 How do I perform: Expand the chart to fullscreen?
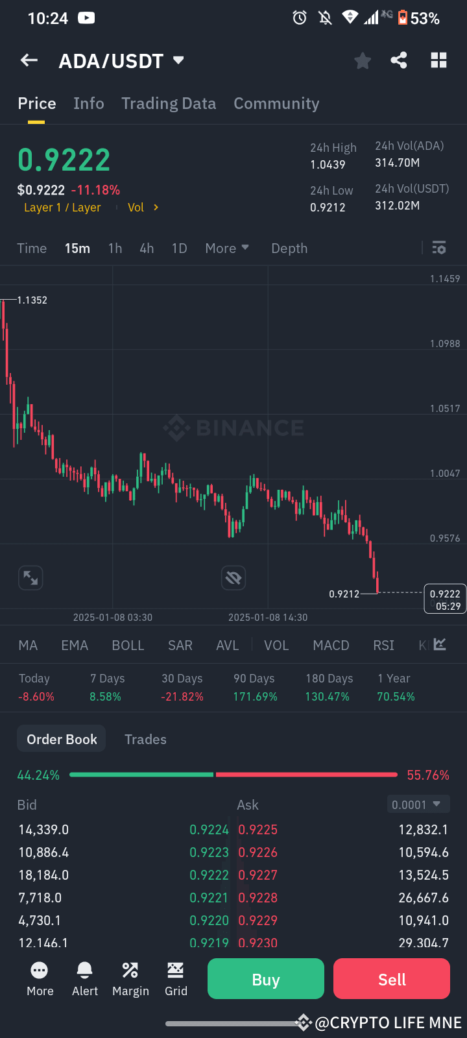[30, 577]
